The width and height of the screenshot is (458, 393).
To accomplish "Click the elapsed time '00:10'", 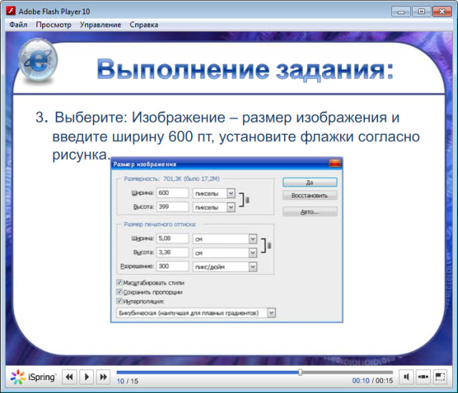I will pyautogui.click(x=361, y=380).
